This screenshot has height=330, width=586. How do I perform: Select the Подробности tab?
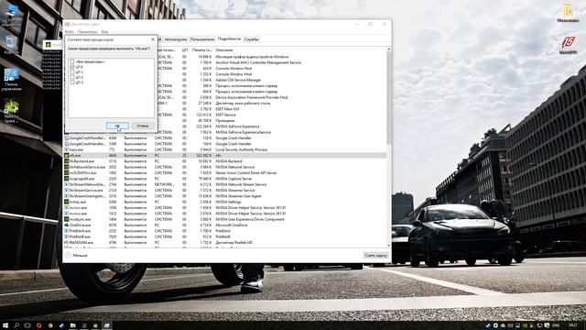pyautogui.click(x=229, y=38)
